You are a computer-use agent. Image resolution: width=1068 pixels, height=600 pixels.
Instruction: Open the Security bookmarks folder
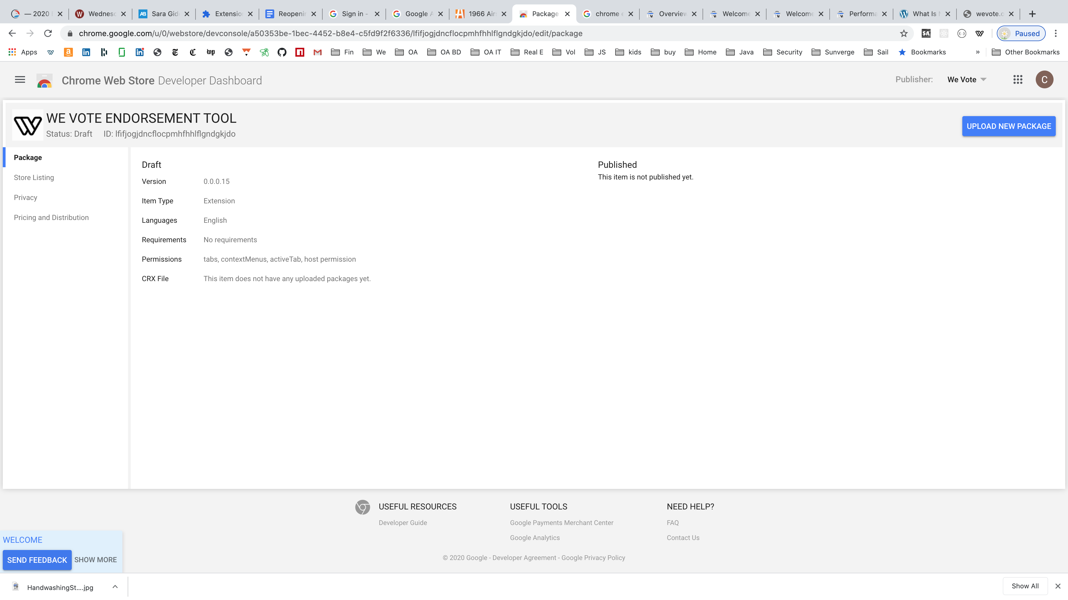pyautogui.click(x=783, y=52)
